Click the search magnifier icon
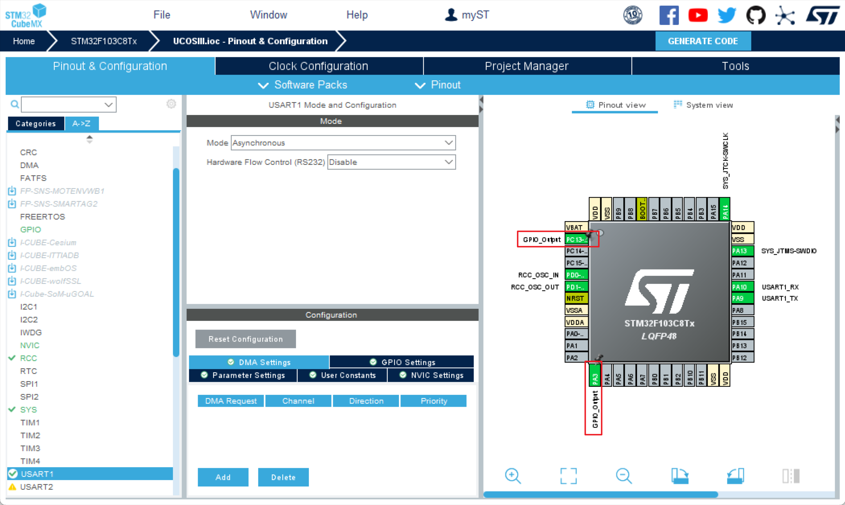845x505 pixels. pos(15,104)
